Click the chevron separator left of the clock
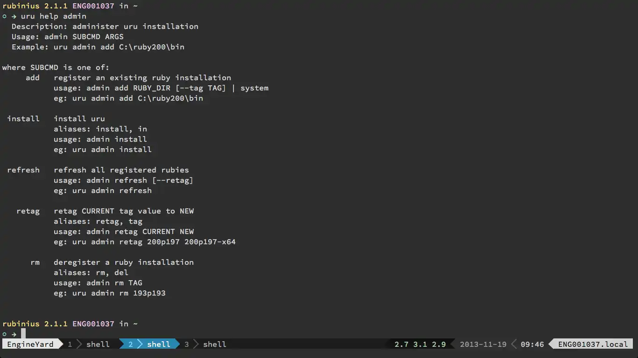This screenshot has height=358, width=638. pyautogui.click(x=514, y=344)
